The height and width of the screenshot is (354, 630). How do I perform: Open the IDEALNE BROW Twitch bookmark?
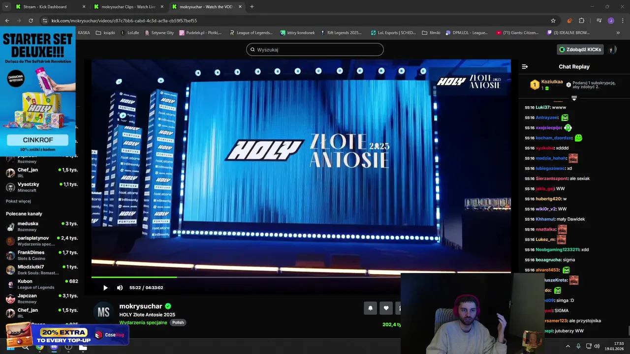tap(568, 33)
